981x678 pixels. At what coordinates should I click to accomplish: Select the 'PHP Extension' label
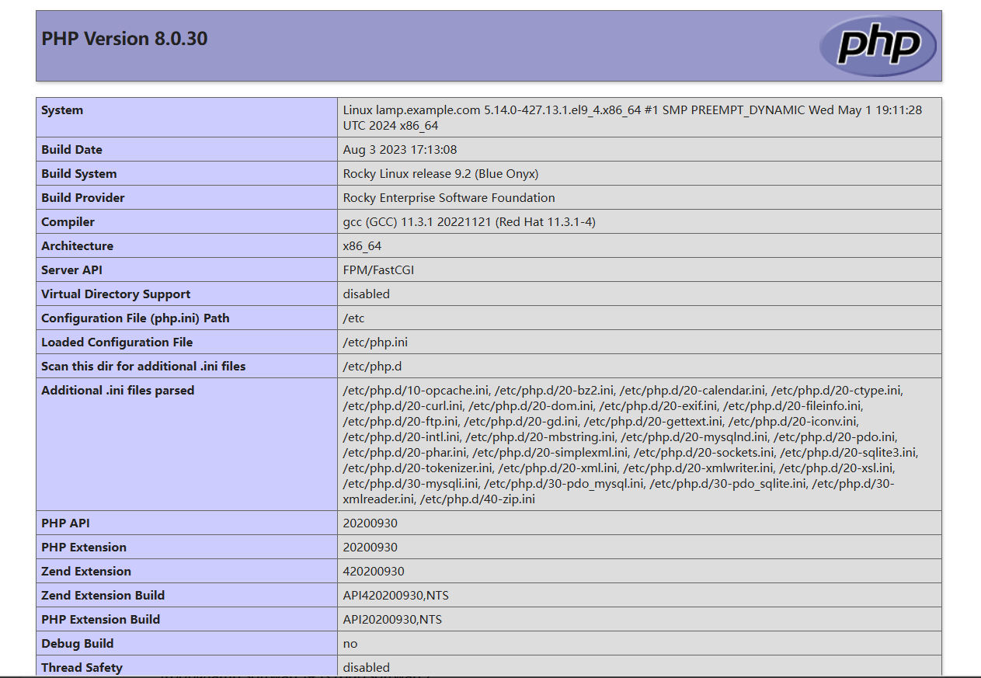click(84, 548)
